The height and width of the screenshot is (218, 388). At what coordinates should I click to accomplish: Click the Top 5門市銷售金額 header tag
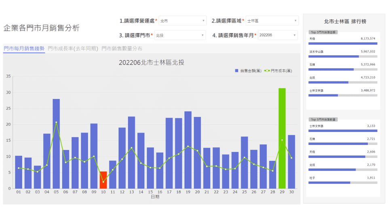tap(323, 32)
